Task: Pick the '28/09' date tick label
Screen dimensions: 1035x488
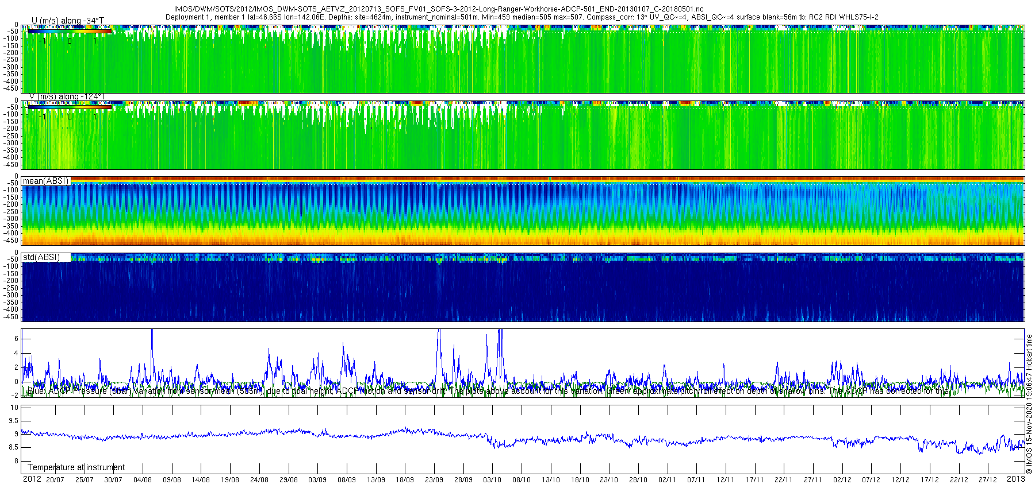Action: (x=463, y=480)
